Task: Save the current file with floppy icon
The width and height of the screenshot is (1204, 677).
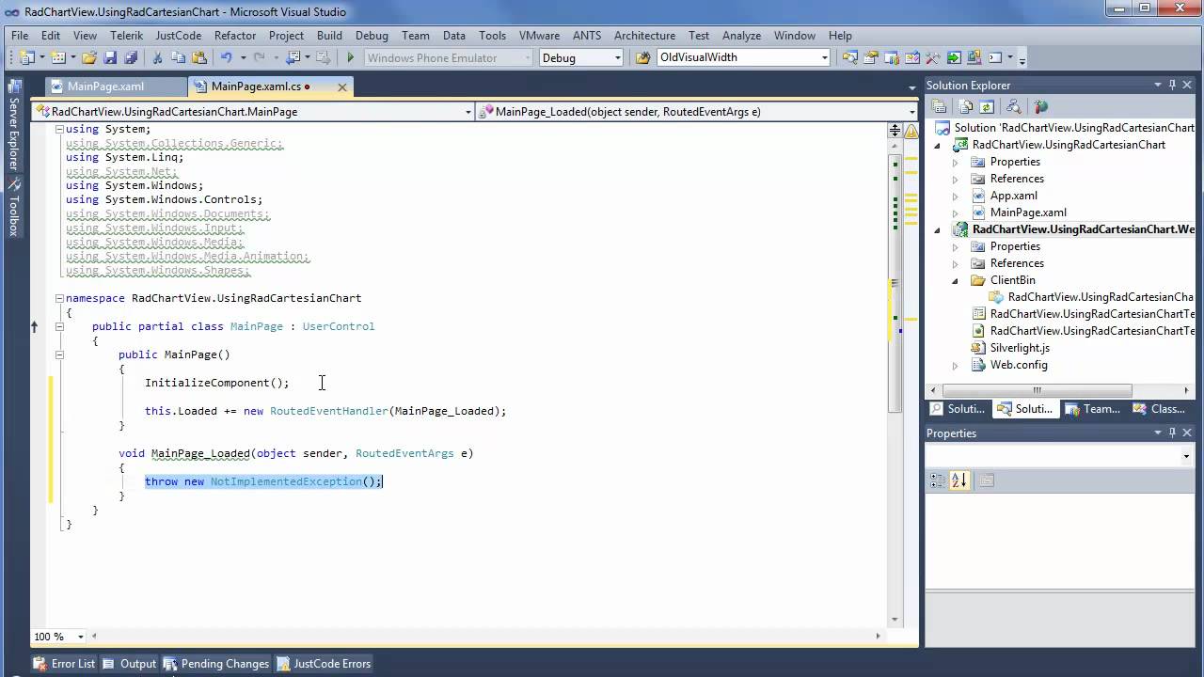Action: point(110,57)
